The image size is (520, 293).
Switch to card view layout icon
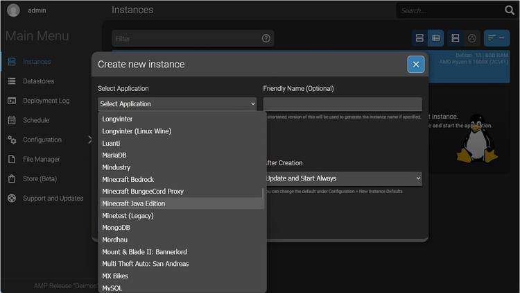point(419,38)
